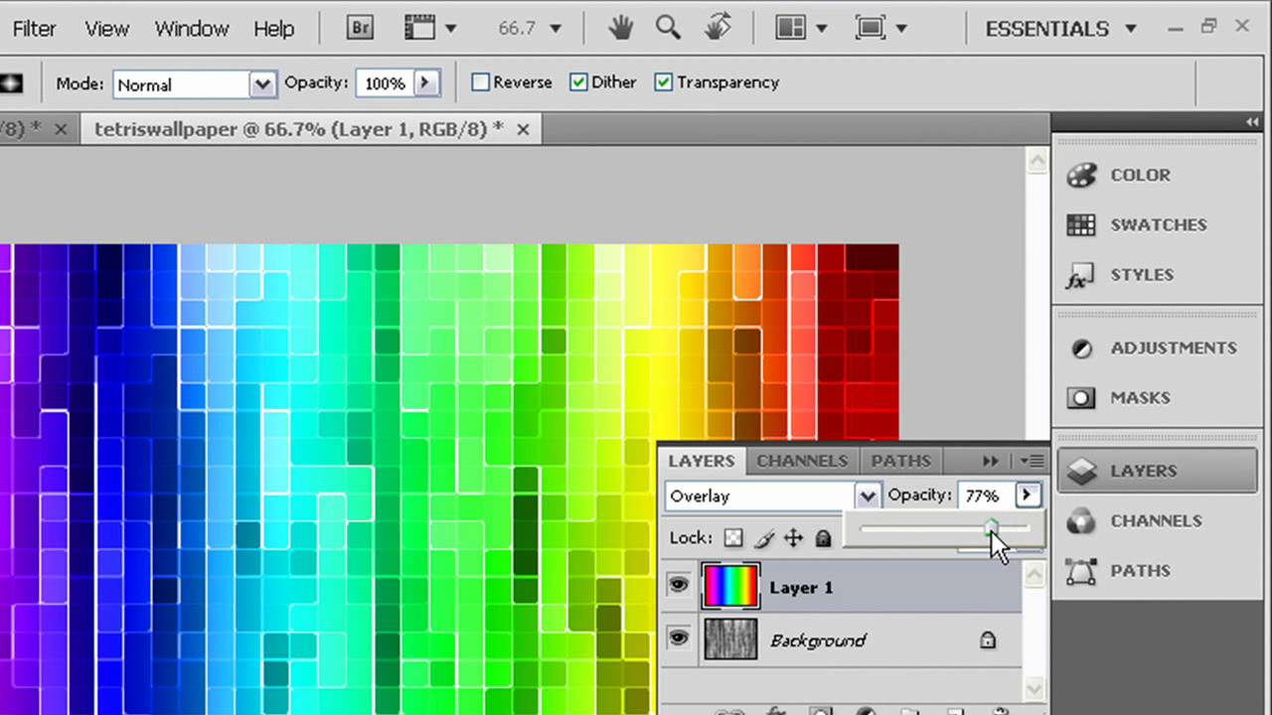Select the Rotate View tool icon

click(717, 28)
